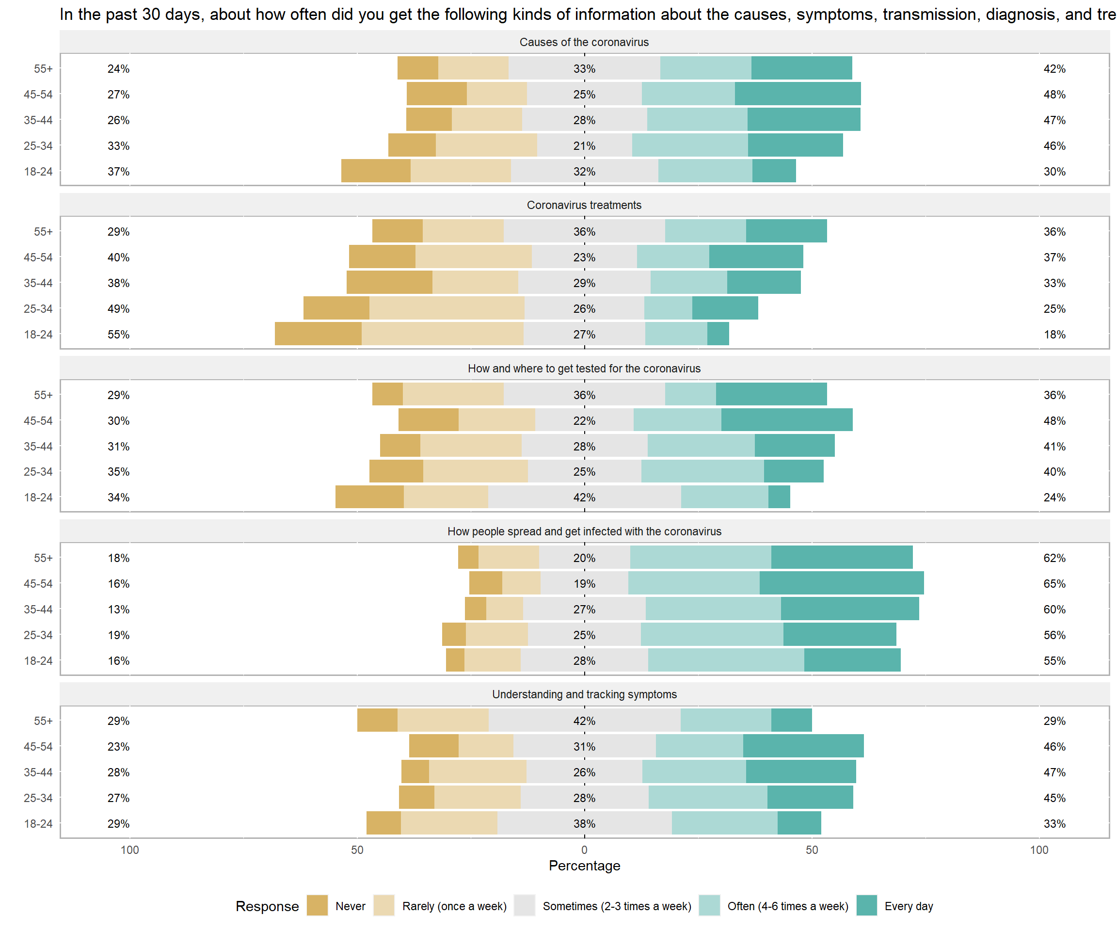Click the "Causes of the coronavirus" panel header
Screen dimensions: 1117x931
click(x=584, y=42)
